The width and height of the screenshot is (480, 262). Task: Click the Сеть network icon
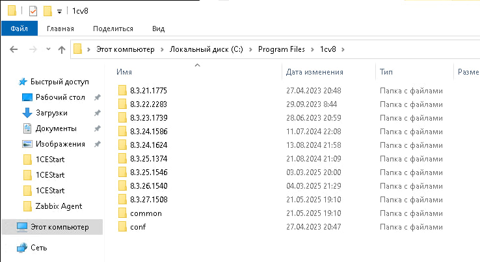click(x=22, y=247)
